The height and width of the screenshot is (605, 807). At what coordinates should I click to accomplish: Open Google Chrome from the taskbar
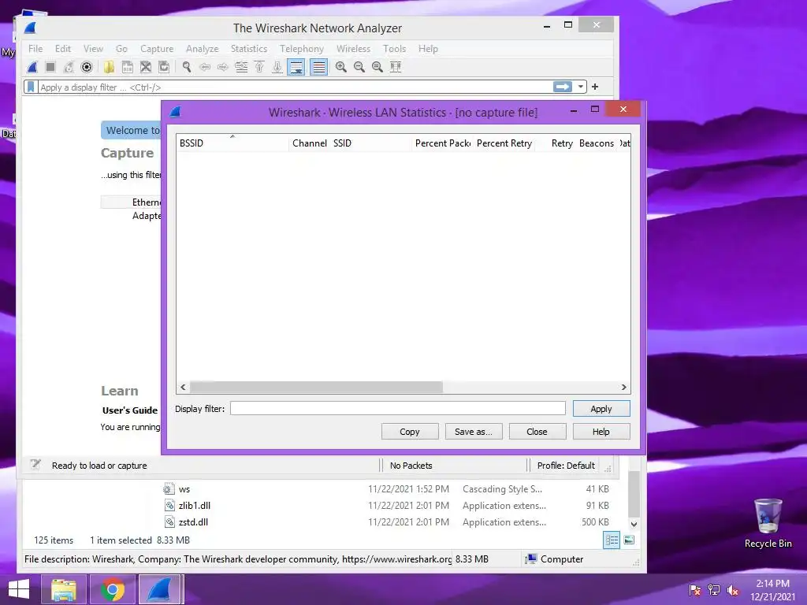[x=112, y=589]
